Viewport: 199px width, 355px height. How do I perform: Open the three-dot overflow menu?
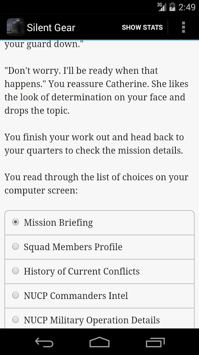[183, 27]
